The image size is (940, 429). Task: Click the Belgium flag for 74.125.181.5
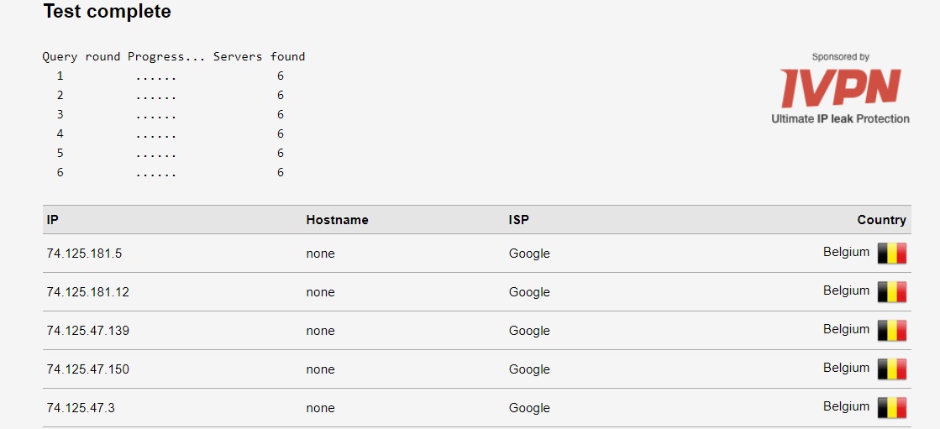tap(892, 254)
